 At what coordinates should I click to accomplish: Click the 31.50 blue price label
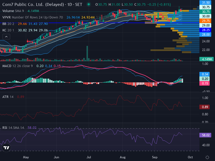click(x=205, y=2)
